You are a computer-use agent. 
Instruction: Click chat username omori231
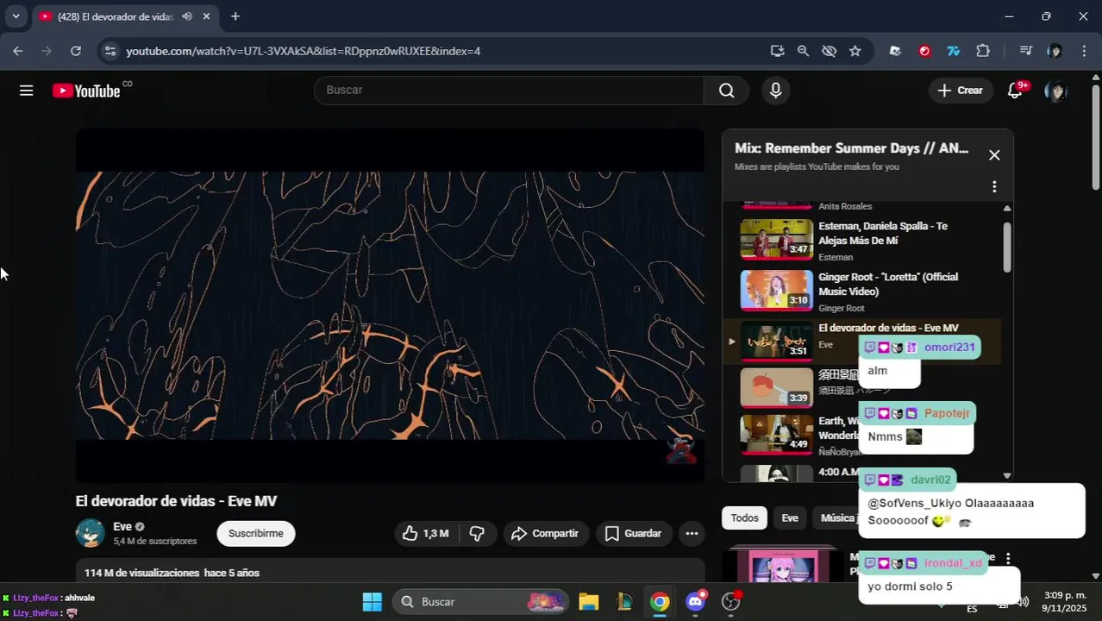949,348
